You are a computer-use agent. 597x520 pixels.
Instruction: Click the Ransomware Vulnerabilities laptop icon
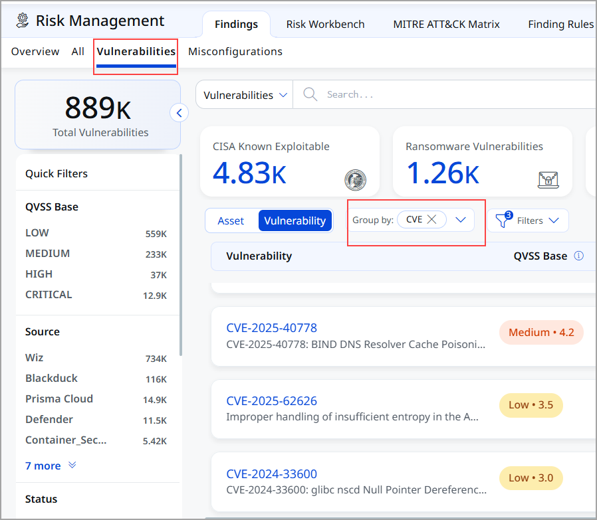coord(548,179)
